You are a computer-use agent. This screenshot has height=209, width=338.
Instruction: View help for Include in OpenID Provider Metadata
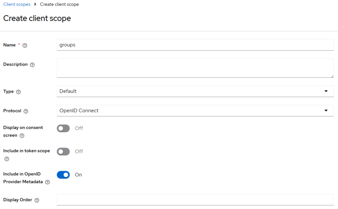click(48, 182)
